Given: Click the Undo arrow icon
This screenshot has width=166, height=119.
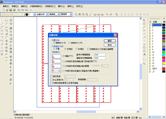Looking at the screenshot, I should 31,10.
